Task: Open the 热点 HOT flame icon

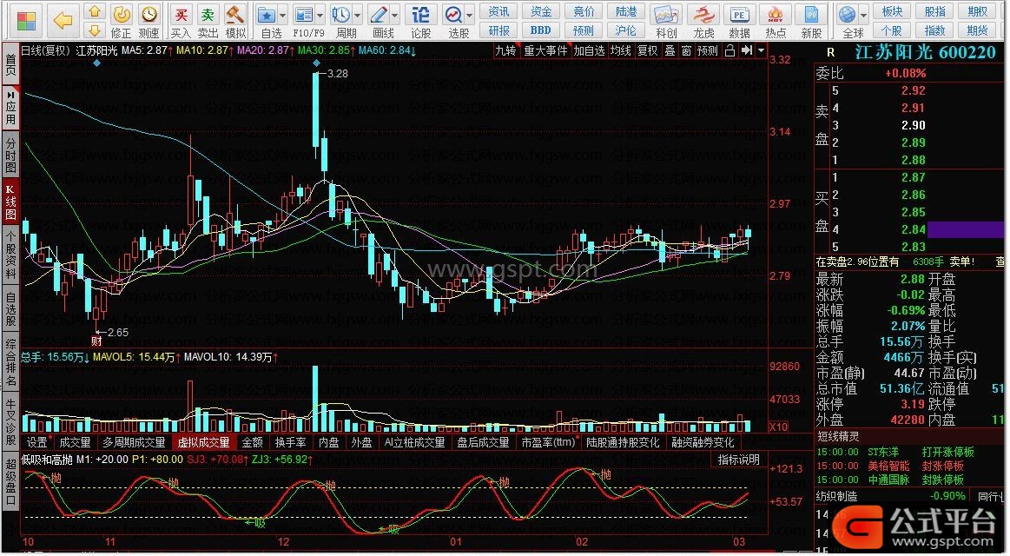Action: [x=776, y=14]
